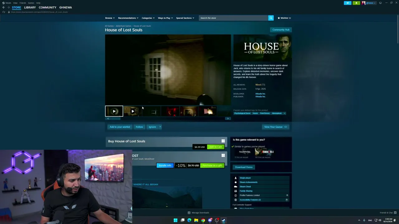Launch Microsoft Edge from taskbar
The height and width of the screenshot is (224, 399).
tap(189, 220)
